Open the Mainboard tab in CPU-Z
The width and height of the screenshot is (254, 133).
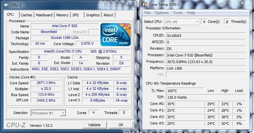point(44,15)
